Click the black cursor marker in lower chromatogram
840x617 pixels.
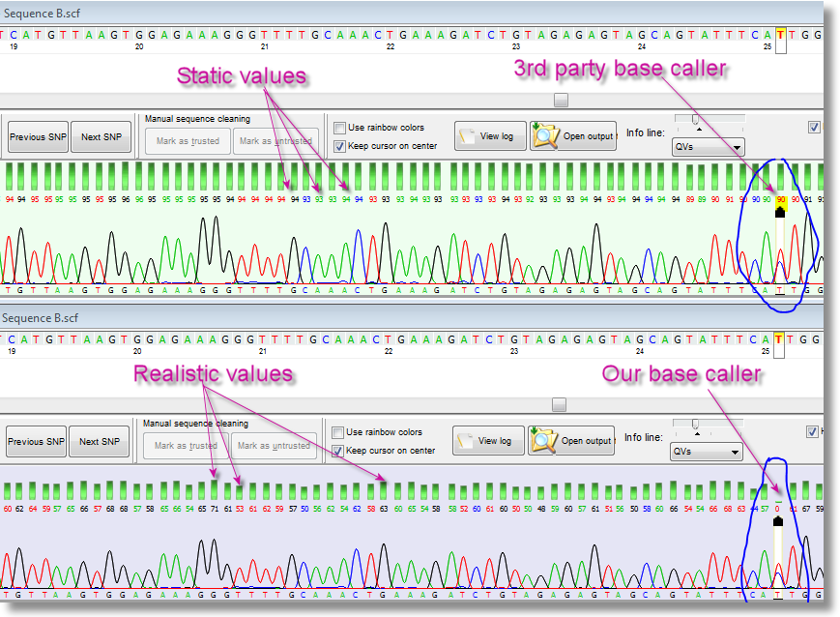(x=778, y=520)
